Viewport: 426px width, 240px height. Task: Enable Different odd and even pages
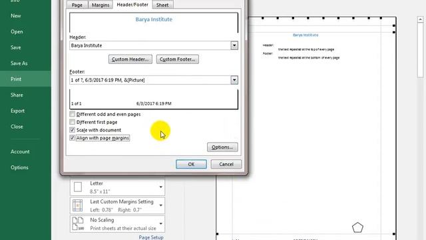[73, 114]
